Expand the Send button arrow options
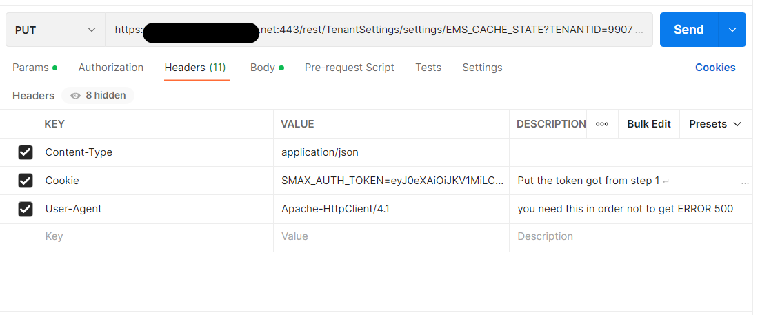 pyautogui.click(x=732, y=30)
